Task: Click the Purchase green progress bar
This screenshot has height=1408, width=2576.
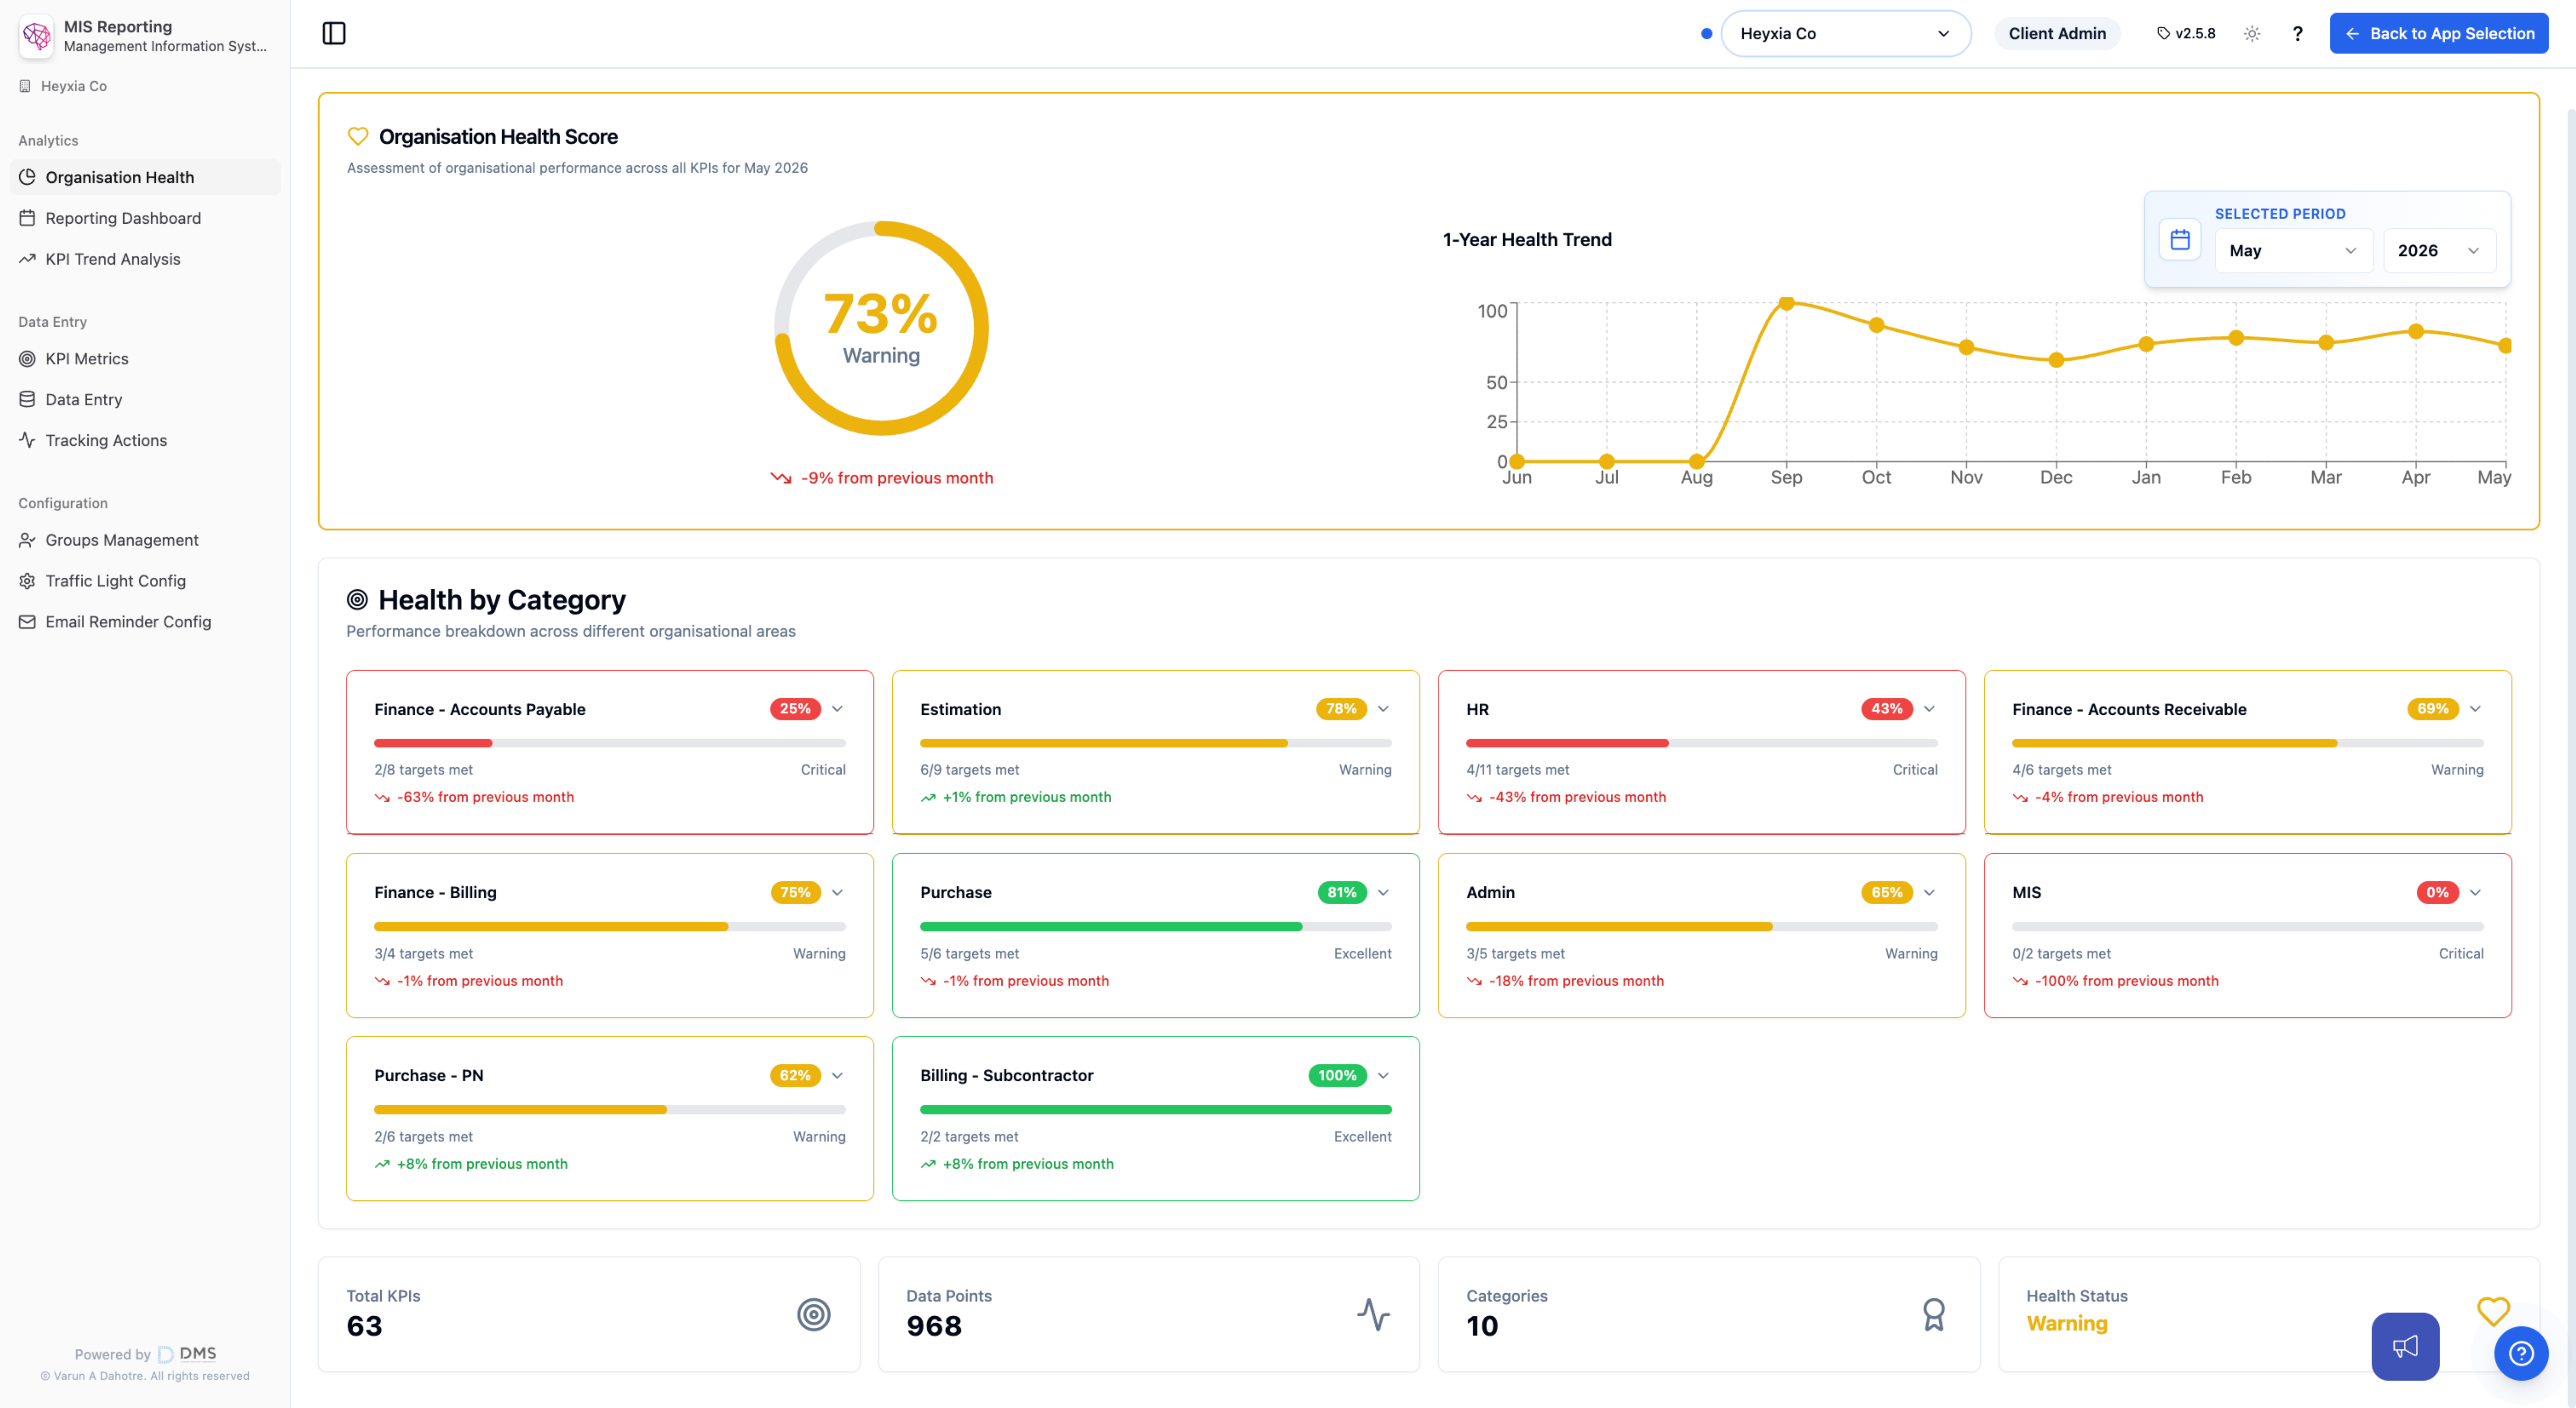Action: tap(1111, 926)
